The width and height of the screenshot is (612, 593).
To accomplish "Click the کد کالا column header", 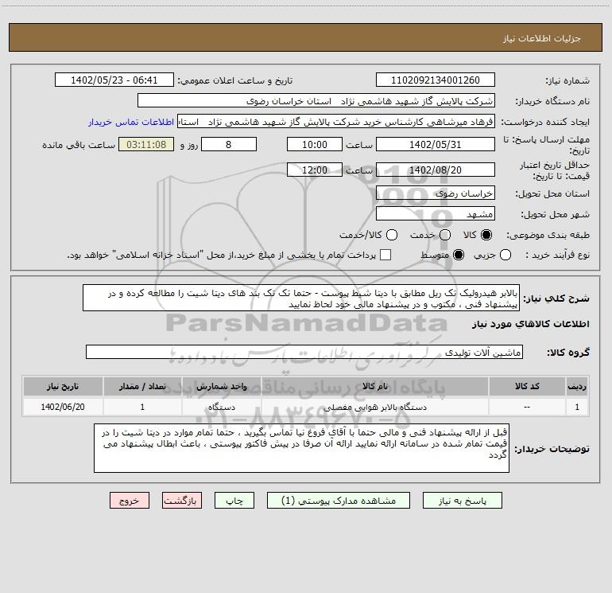I will (x=527, y=386).
